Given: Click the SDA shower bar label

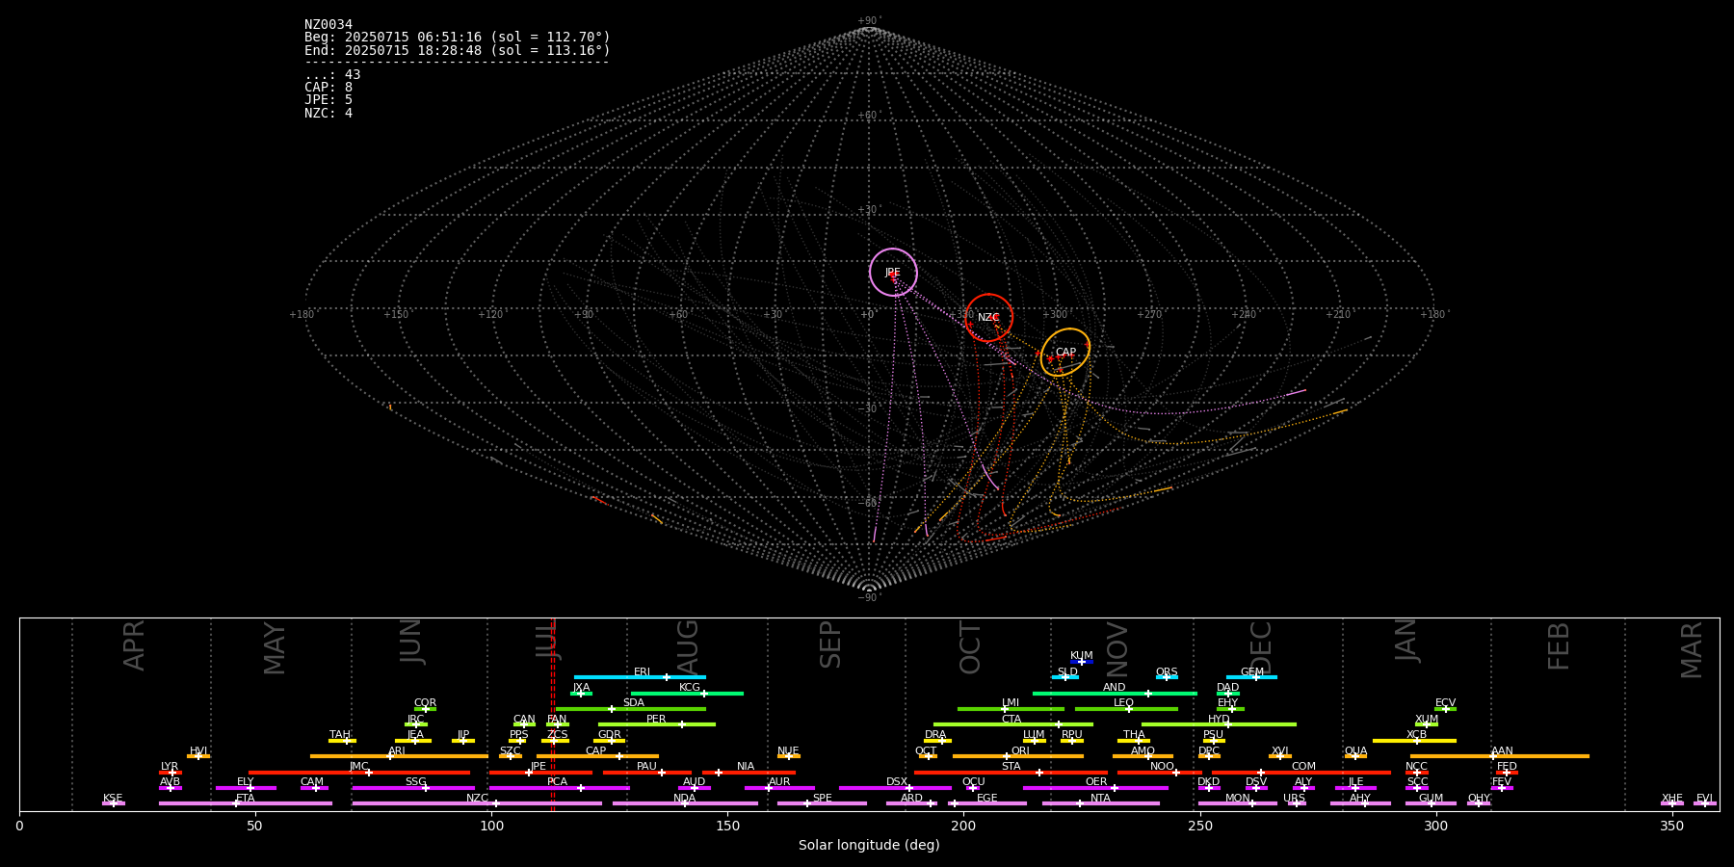Looking at the screenshot, I should [x=634, y=703].
